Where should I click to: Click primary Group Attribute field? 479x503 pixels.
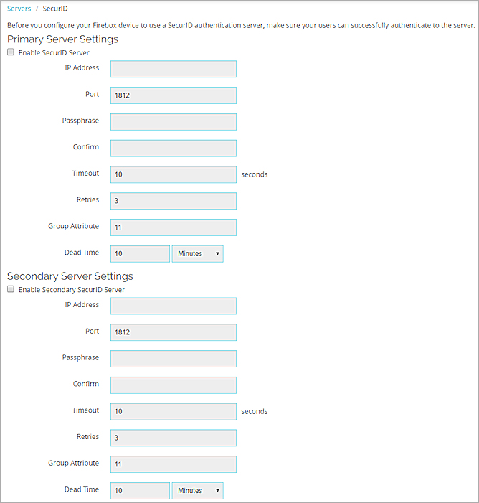tap(173, 227)
